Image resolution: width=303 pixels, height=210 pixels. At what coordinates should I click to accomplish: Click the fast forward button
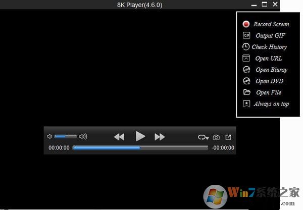[160, 137]
